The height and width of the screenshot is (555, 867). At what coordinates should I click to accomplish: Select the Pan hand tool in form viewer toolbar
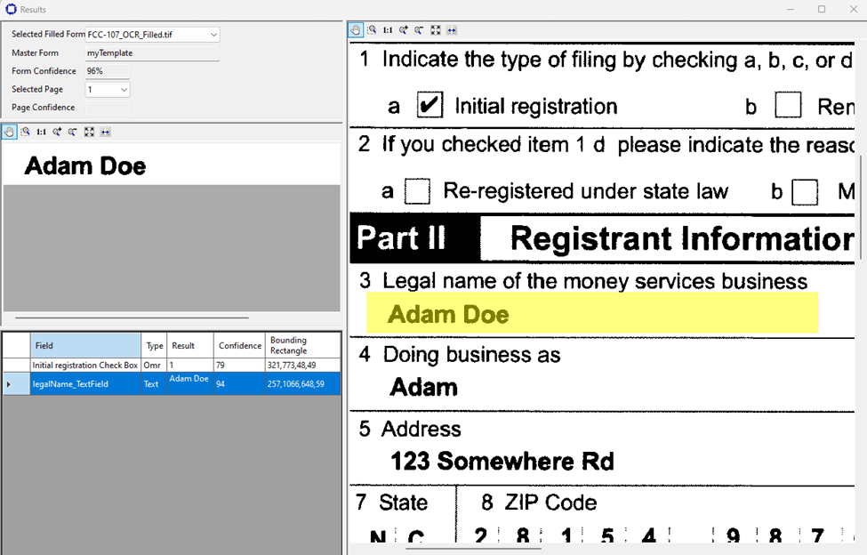[356, 29]
